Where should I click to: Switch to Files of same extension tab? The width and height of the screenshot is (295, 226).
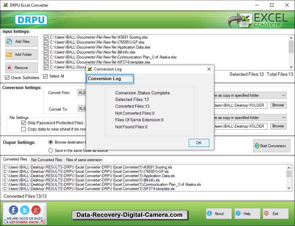pyautogui.click(x=84, y=160)
